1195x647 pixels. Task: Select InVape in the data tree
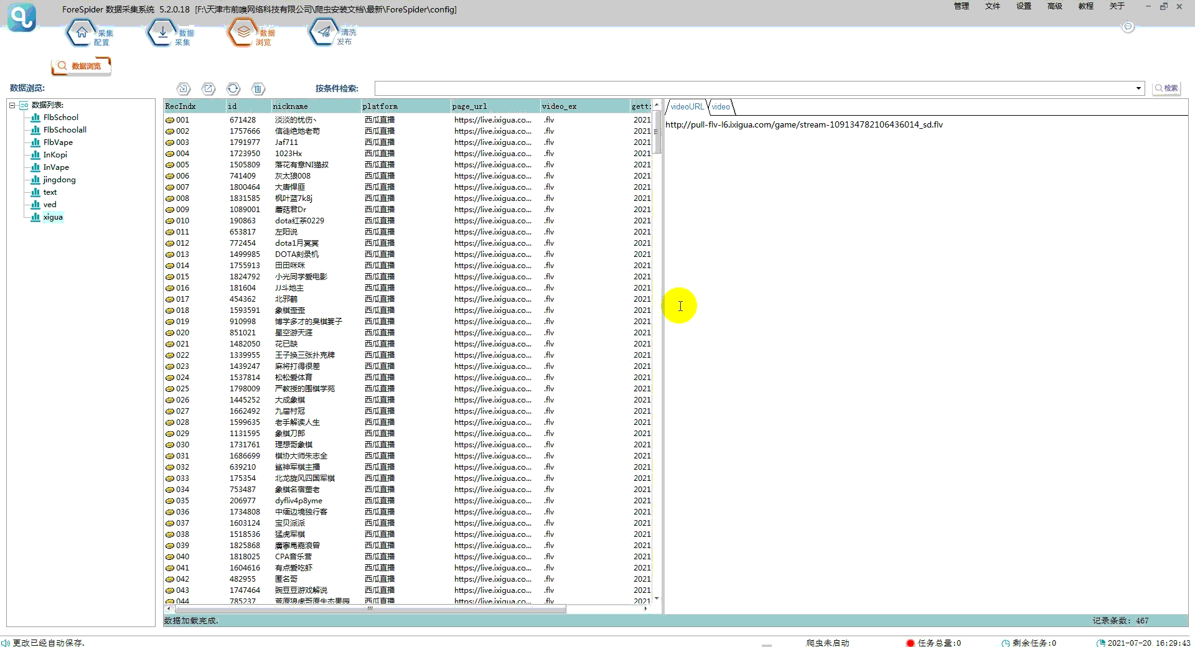pos(56,167)
